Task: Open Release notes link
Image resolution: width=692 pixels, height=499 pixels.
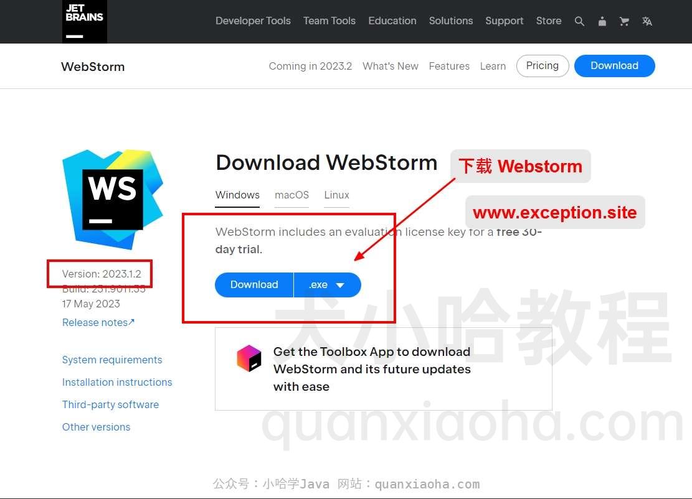Action: pyautogui.click(x=98, y=323)
